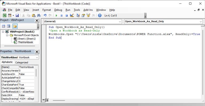Click the Paste clipboard icon
The image size is (205, 106).
34,15
